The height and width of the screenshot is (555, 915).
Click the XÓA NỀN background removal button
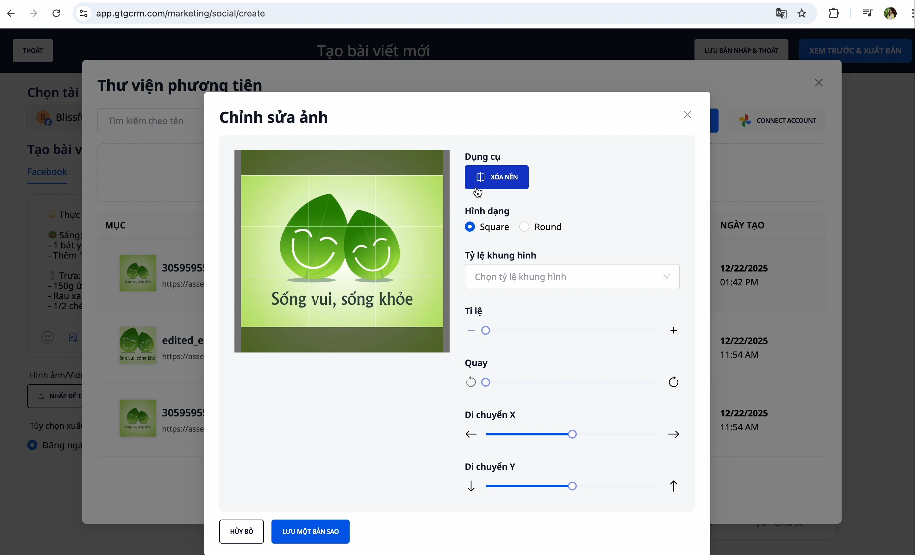coord(496,177)
